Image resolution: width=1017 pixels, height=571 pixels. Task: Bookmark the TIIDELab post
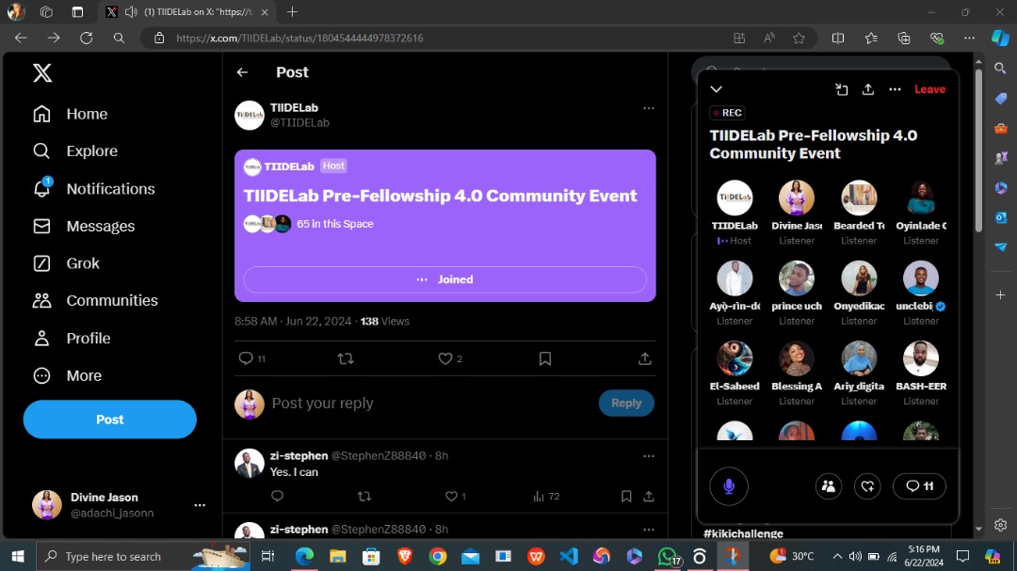point(544,358)
